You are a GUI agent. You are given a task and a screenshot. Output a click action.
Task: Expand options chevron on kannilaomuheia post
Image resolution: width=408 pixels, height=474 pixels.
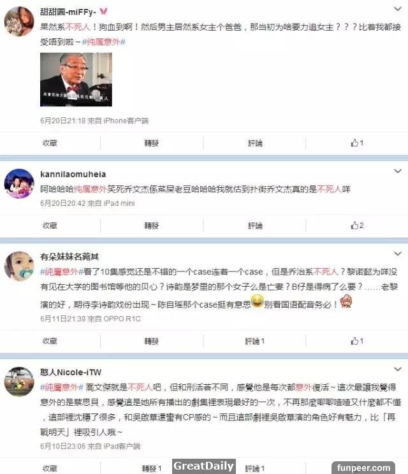(x=398, y=171)
